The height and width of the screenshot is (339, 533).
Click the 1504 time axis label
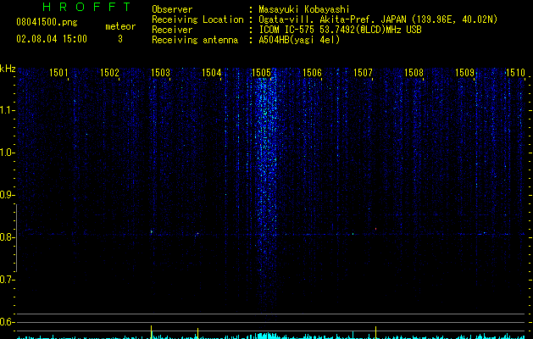click(x=212, y=72)
